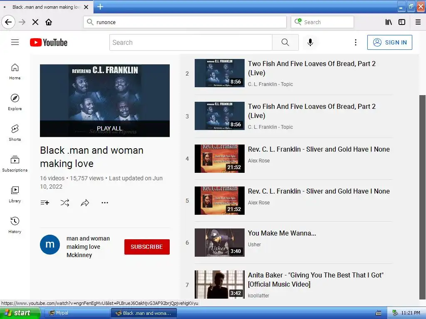Open the Windows start button
This screenshot has height=319, width=426.
[20, 313]
